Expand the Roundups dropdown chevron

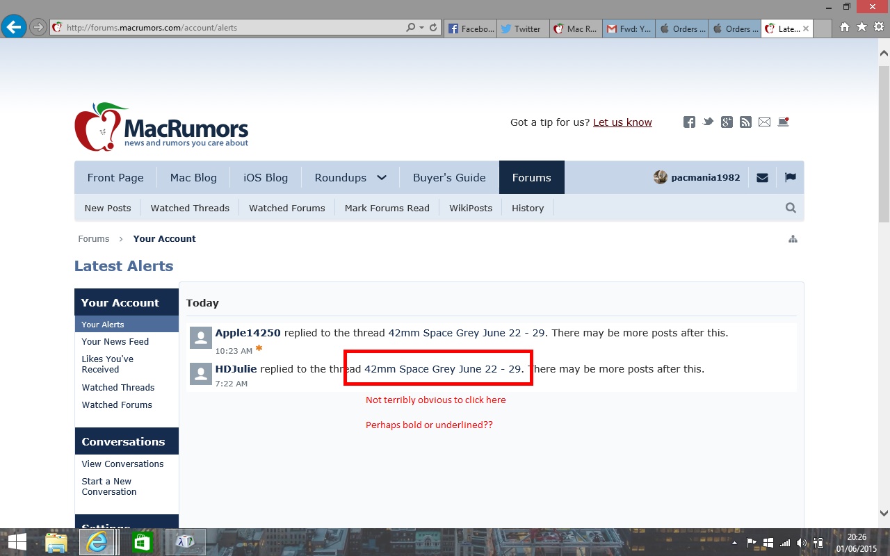[382, 178]
